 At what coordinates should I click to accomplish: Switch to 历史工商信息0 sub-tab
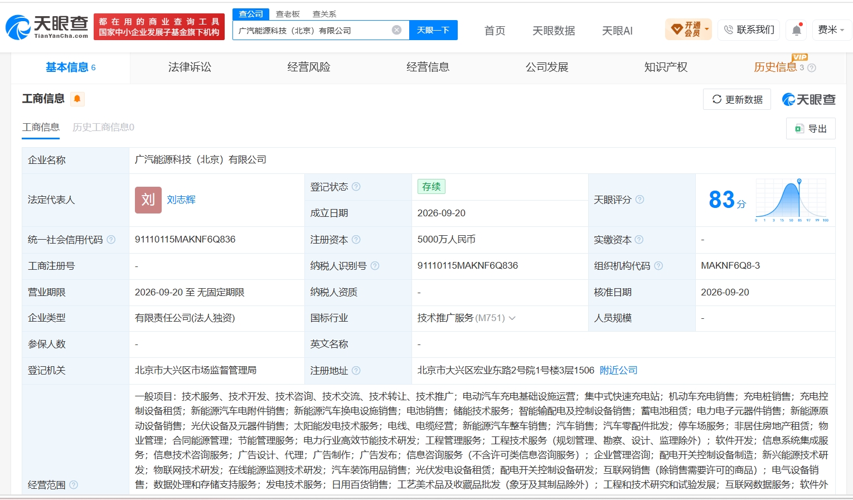(x=103, y=128)
